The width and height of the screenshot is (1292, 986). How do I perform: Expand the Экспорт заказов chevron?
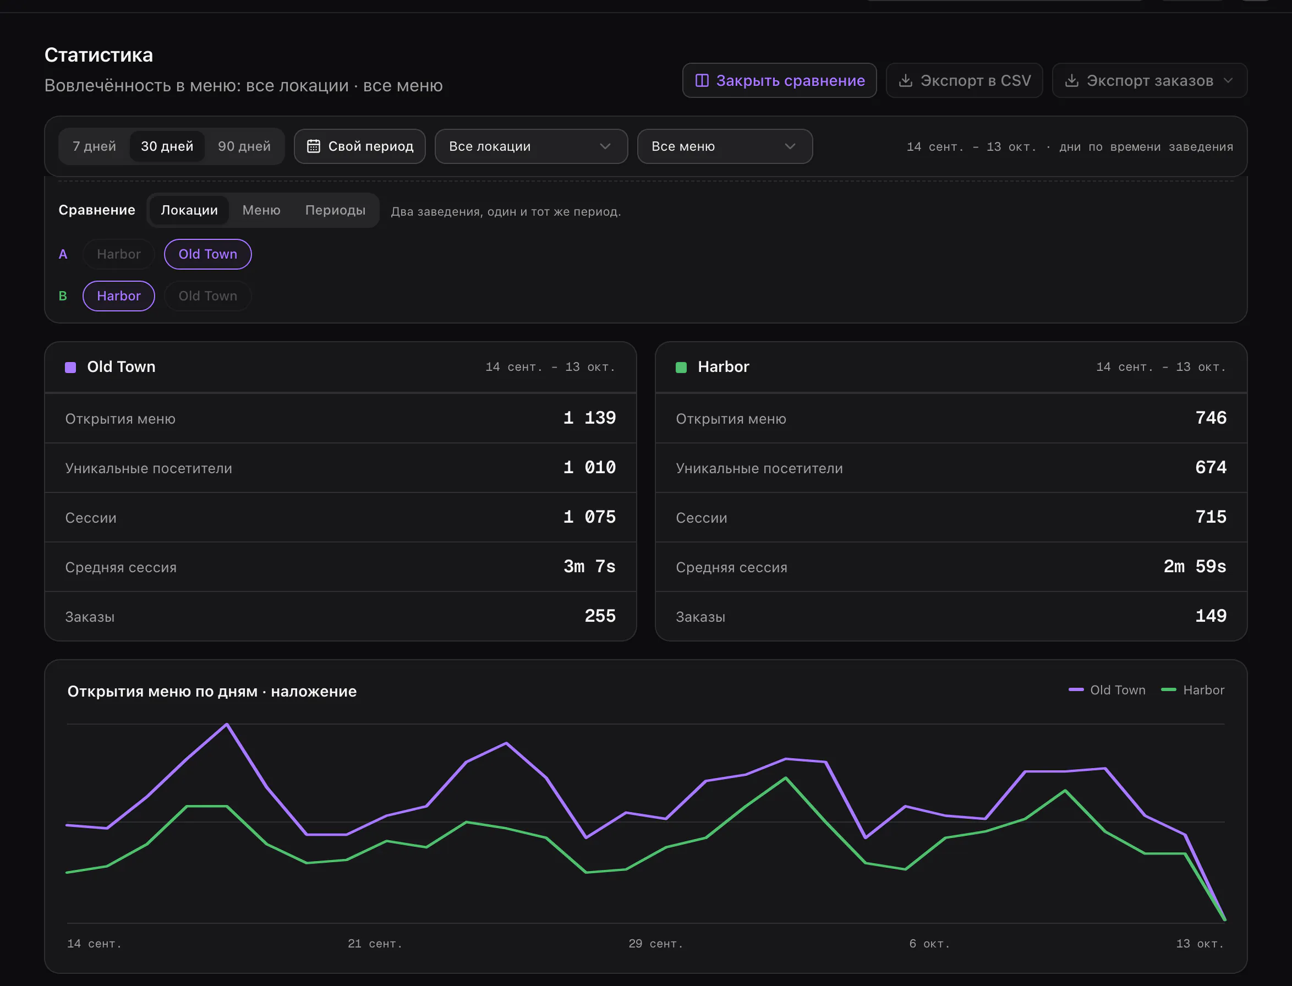click(1228, 80)
